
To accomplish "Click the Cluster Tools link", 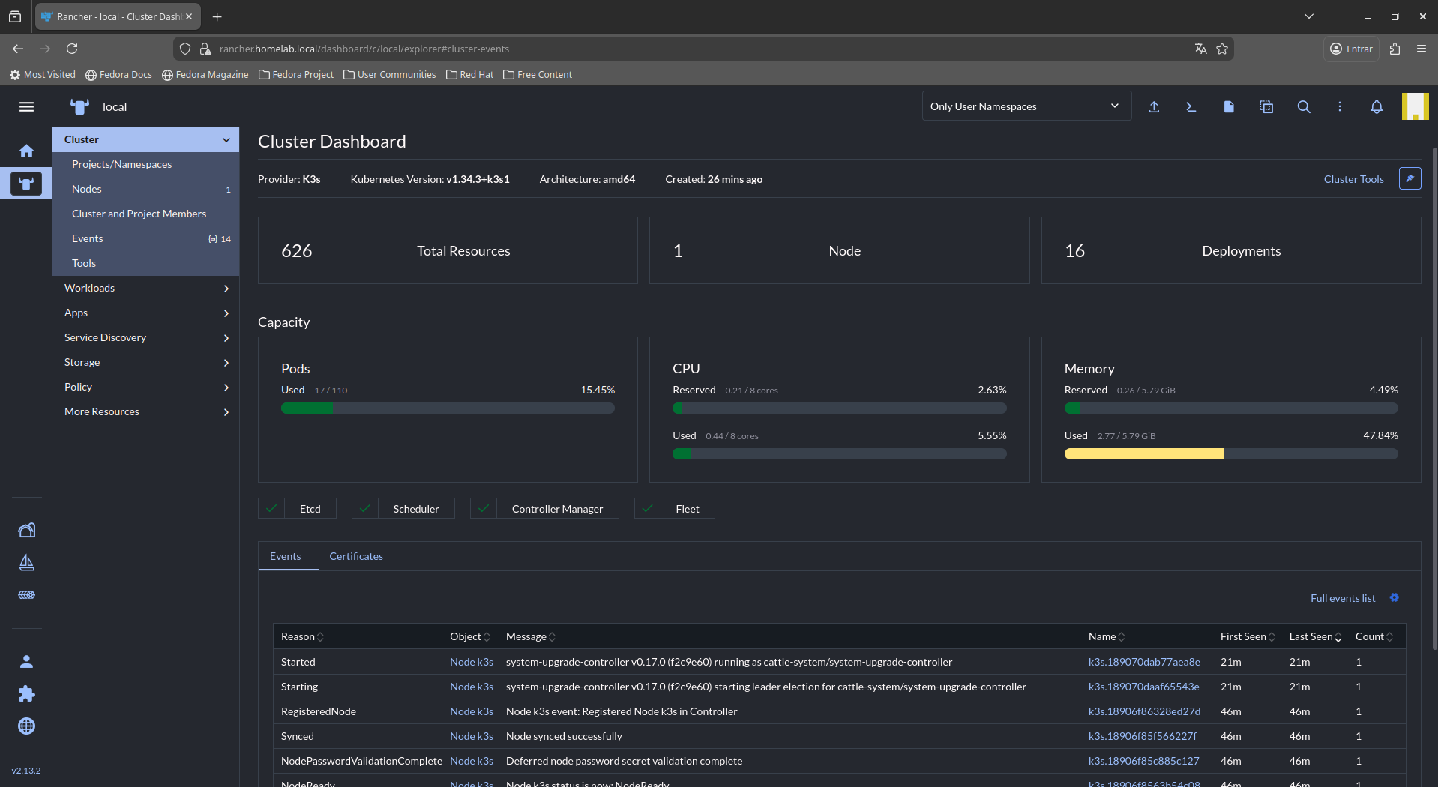I will pyautogui.click(x=1353, y=179).
